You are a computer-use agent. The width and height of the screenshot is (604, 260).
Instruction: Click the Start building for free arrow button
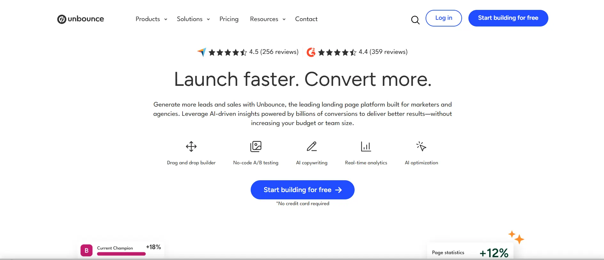tap(302, 190)
